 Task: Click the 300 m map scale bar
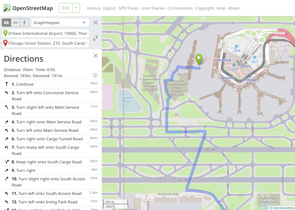pyautogui.click(x=115, y=202)
